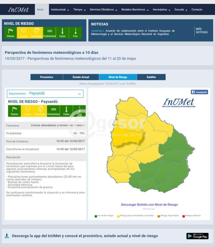Open the Google Play store badge
Viewport: 215px width, 247px height.
click(197, 236)
